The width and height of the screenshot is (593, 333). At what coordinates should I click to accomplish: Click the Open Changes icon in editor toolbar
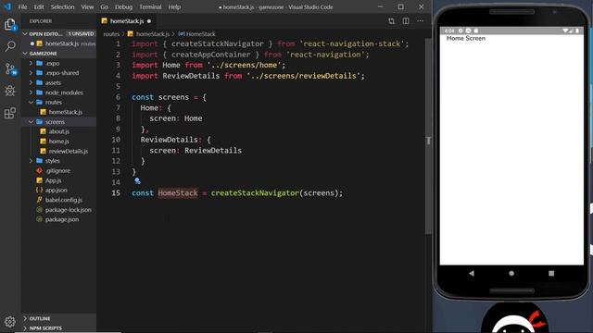391,21
